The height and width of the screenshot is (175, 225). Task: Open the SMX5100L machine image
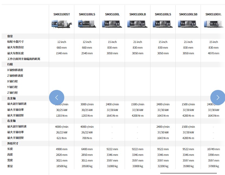[112, 24]
